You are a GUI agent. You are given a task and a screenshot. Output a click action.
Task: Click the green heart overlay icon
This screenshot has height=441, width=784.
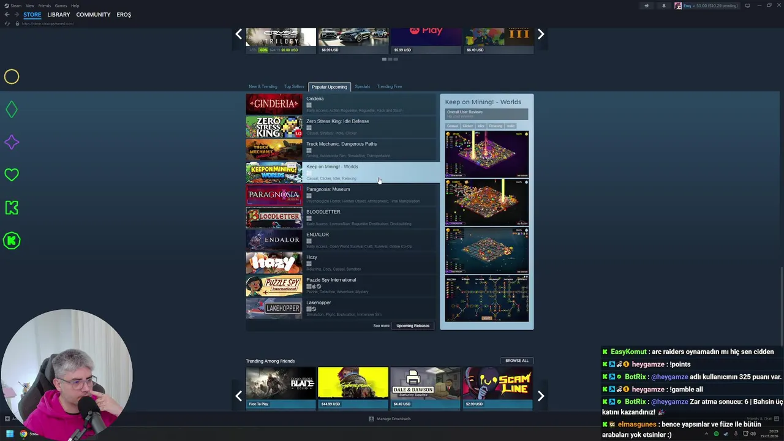point(12,175)
